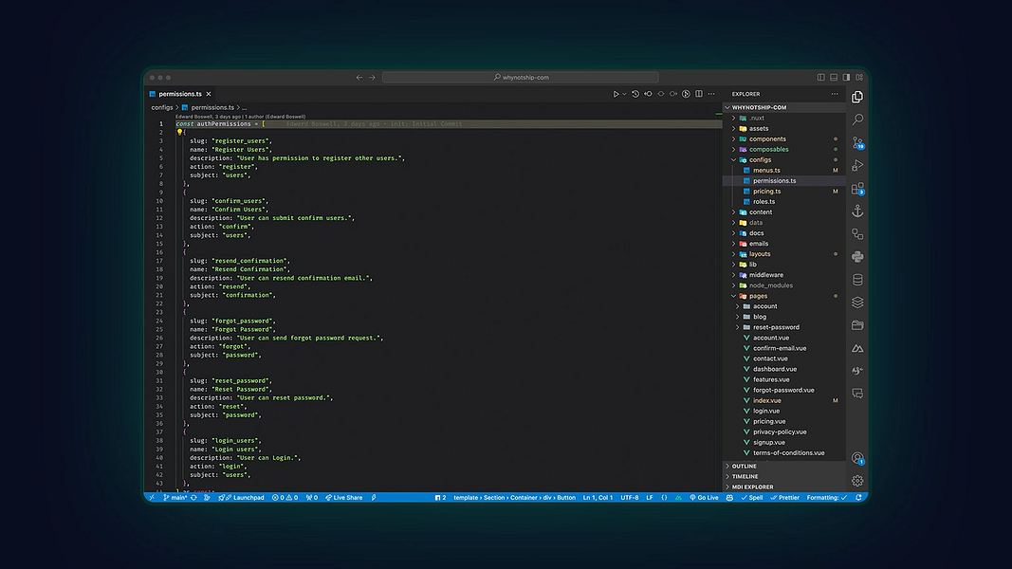The height and width of the screenshot is (569, 1012).
Task: Click the whynotship-com command center search box
Action: 522,78
